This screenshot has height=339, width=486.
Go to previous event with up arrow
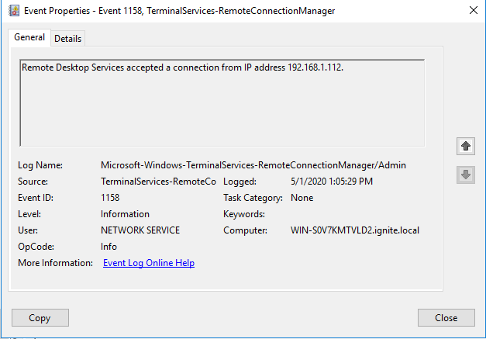coord(466,146)
